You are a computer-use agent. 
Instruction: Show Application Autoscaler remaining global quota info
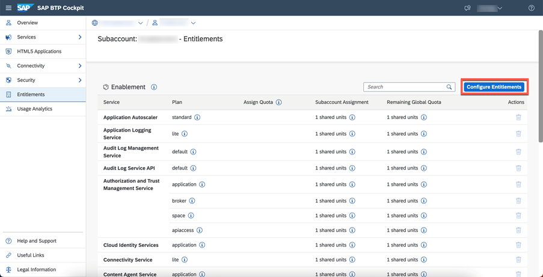(x=423, y=117)
